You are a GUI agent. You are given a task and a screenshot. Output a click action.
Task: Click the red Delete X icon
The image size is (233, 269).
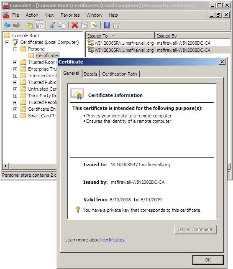[74, 25]
